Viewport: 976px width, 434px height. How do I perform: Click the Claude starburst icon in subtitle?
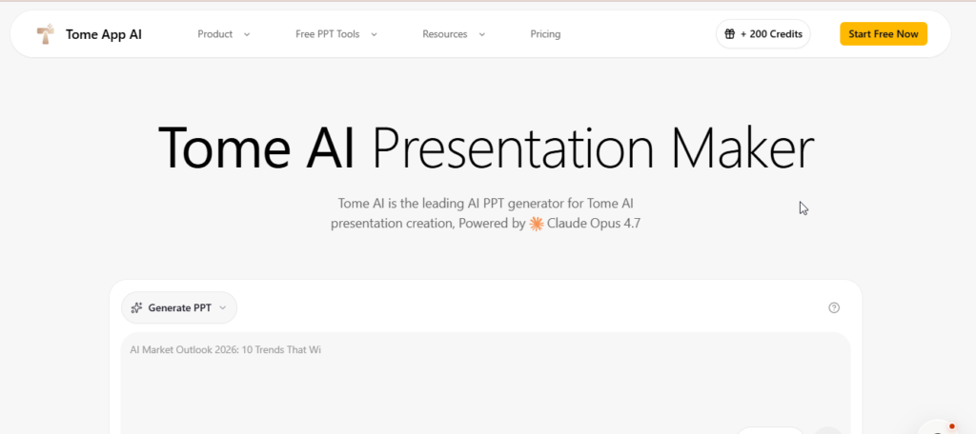point(537,224)
